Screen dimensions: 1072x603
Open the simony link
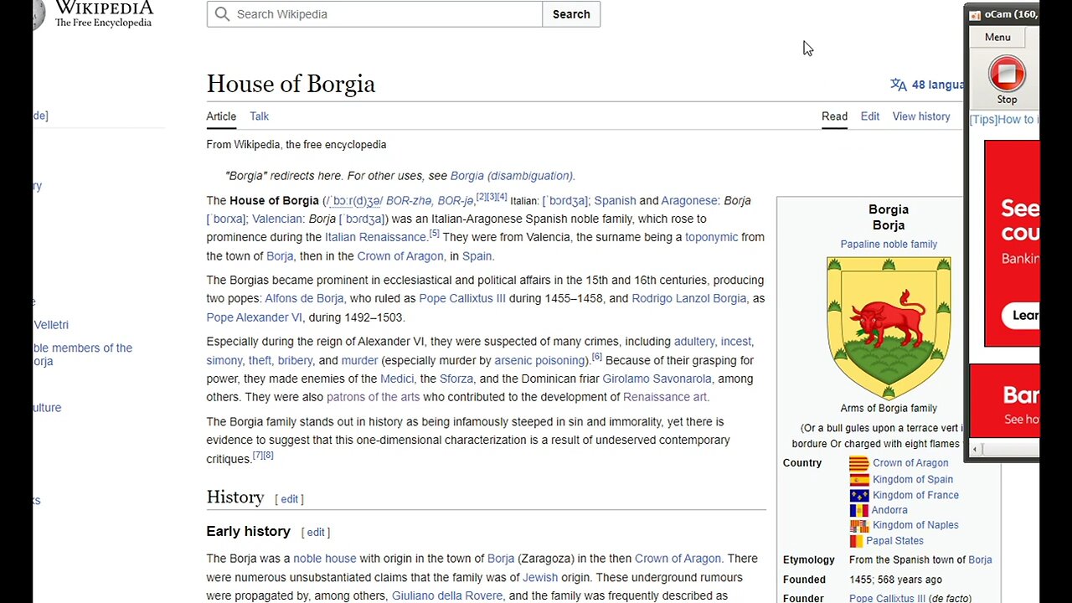[x=224, y=360]
